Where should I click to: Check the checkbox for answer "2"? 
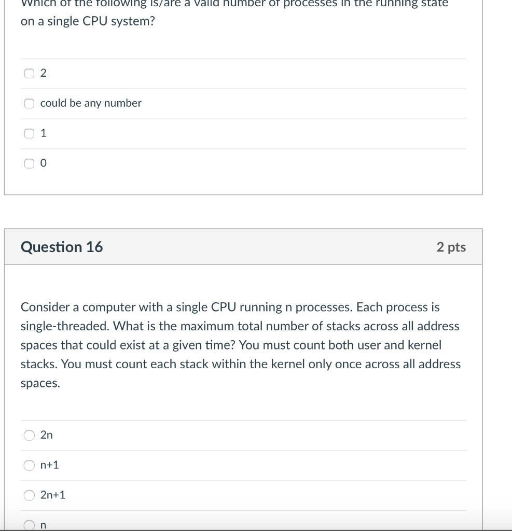click(29, 73)
